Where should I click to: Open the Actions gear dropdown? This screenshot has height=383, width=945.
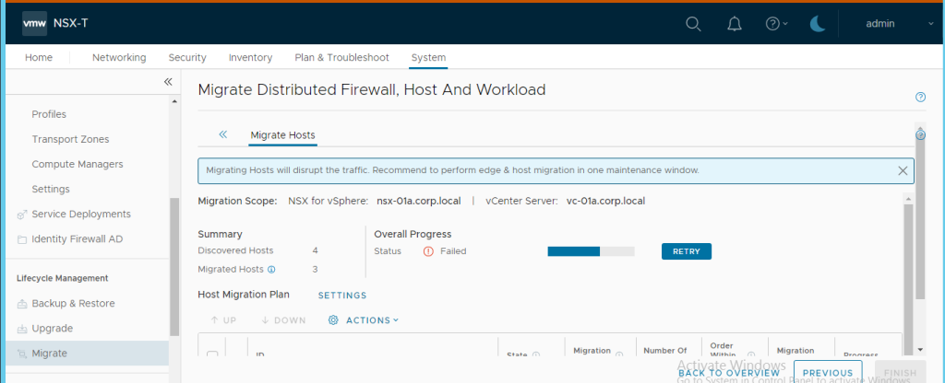point(364,319)
